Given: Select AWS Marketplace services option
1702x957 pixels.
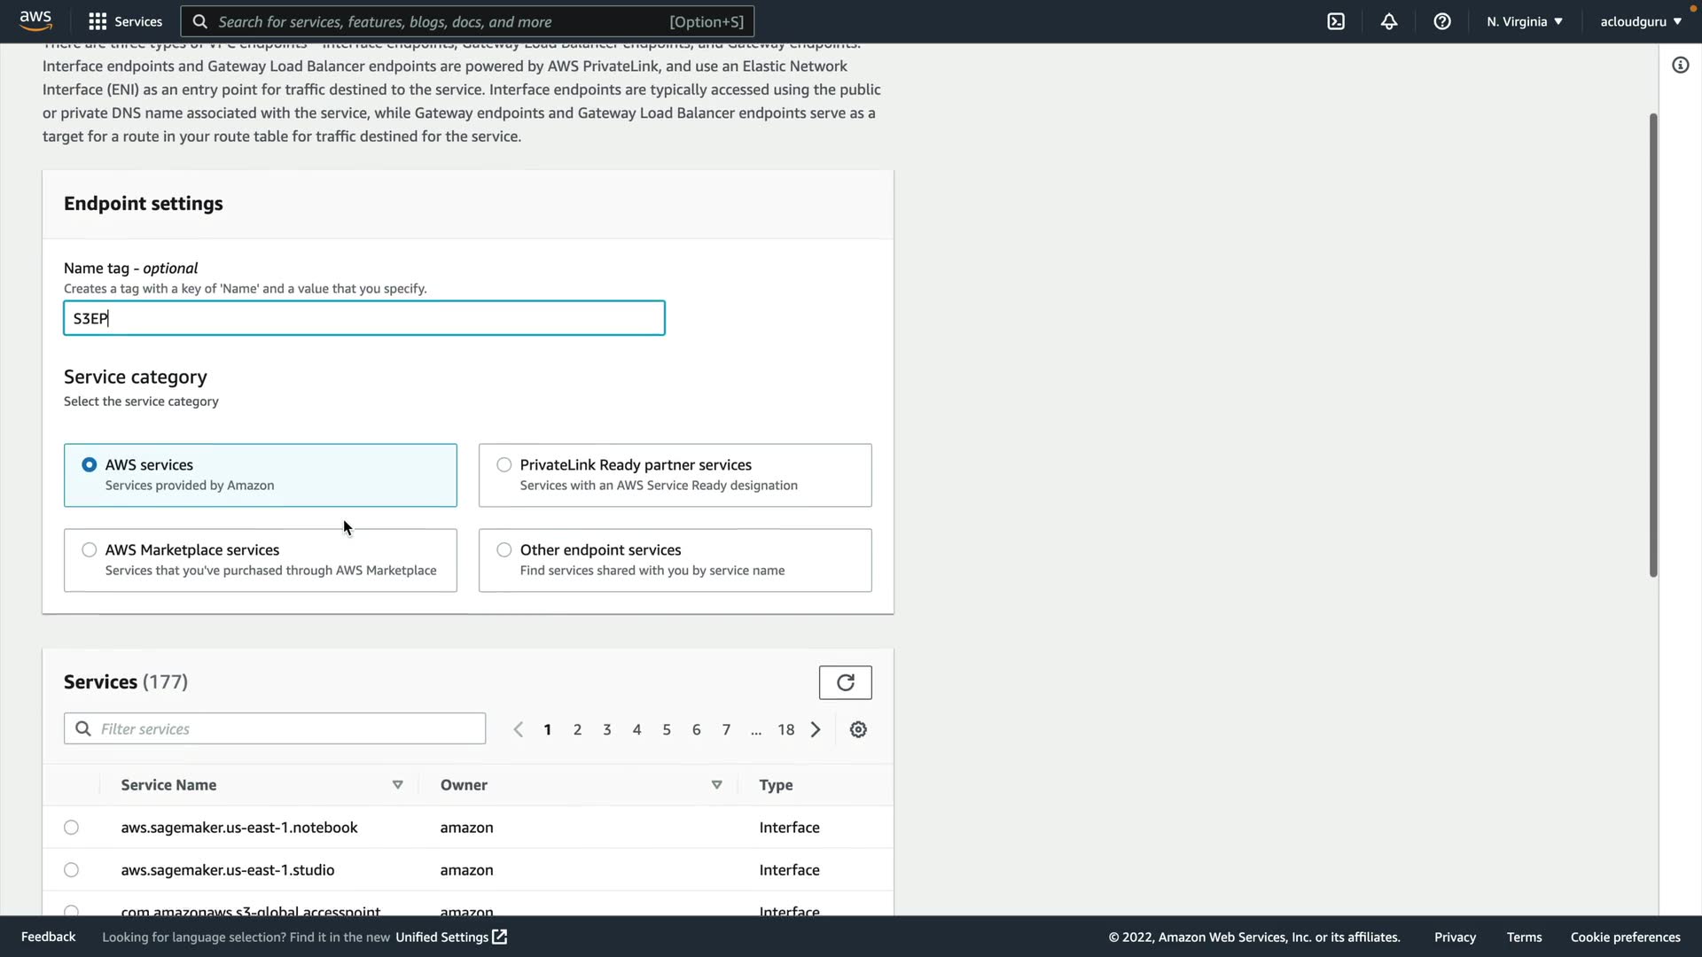Looking at the screenshot, I should coord(90,550).
